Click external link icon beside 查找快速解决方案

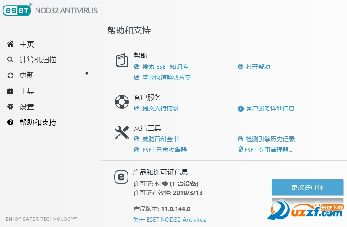point(137,78)
